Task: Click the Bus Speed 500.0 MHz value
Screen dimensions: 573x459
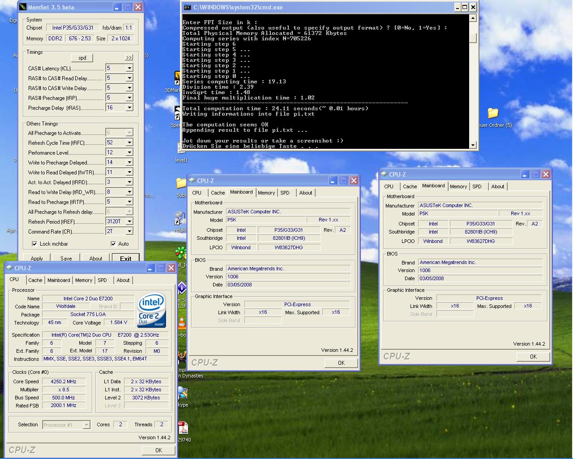Action: (x=64, y=398)
